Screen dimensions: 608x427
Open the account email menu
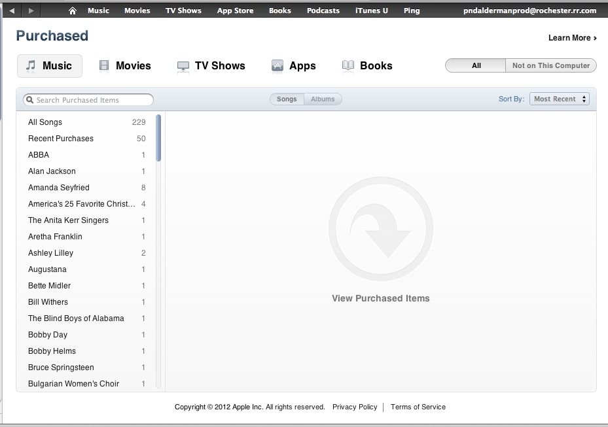click(529, 10)
